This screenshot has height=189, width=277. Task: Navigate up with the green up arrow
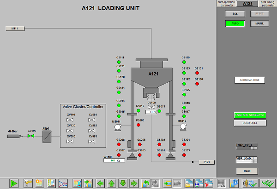click(x=112, y=183)
